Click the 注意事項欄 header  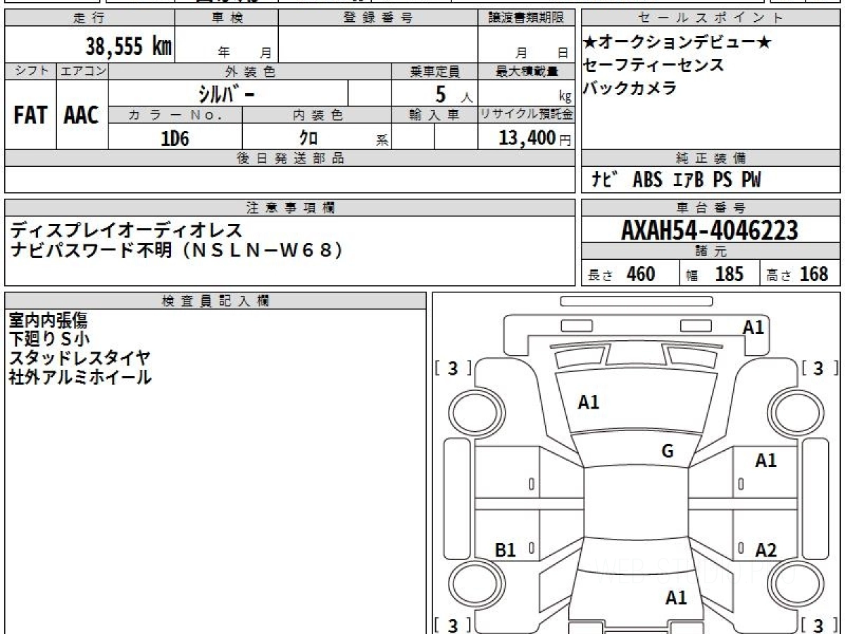[289, 208]
